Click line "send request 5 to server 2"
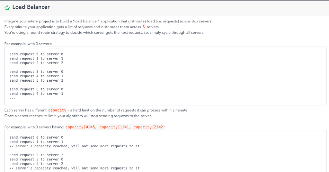329x172 pixels. (36, 80)
